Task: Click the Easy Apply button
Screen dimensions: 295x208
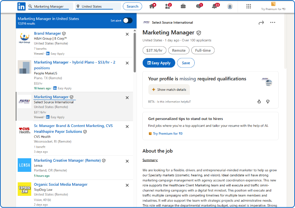Action: click(x=159, y=63)
